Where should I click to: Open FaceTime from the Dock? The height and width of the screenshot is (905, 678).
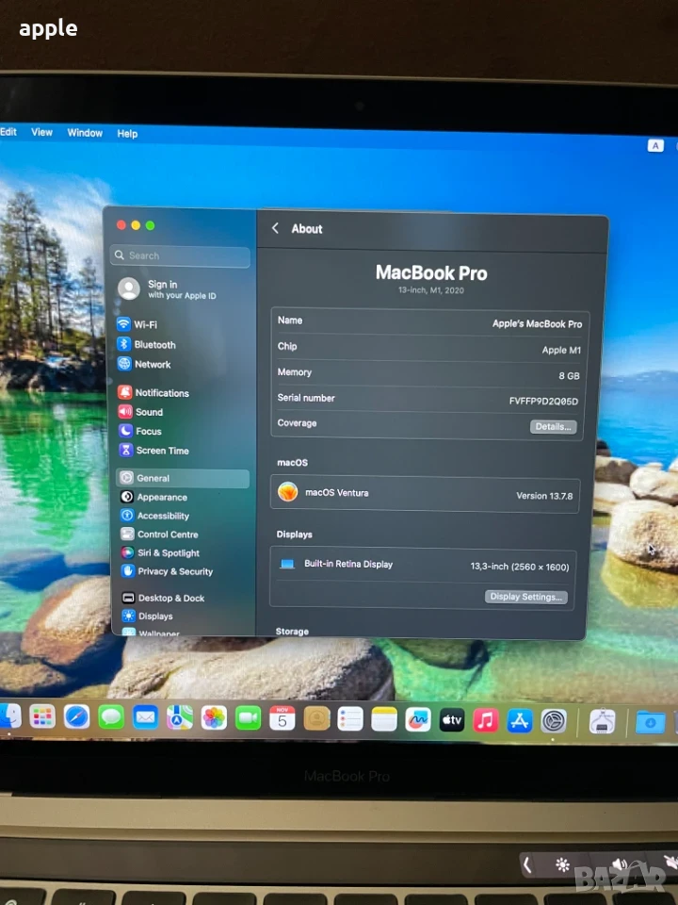[x=248, y=718]
